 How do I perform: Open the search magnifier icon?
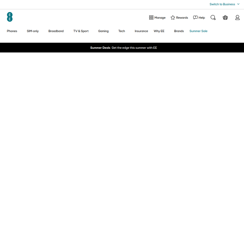pyautogui.click(x=213, y=17)
